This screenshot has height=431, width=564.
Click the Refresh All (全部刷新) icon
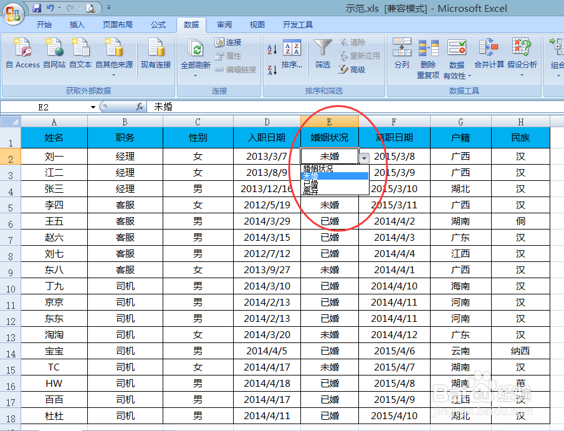[x=195, y=49]
